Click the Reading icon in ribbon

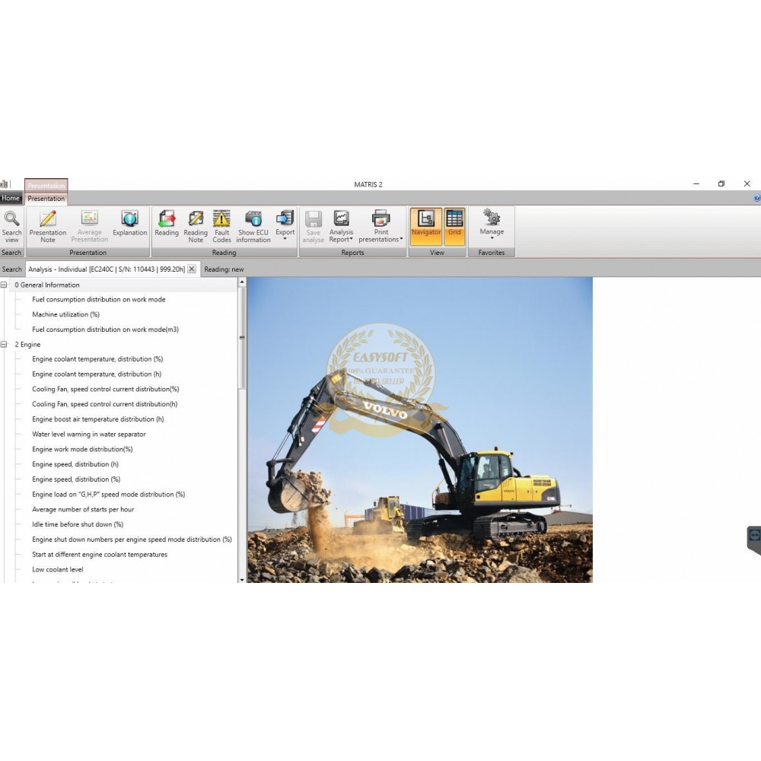tap(167, 223)
